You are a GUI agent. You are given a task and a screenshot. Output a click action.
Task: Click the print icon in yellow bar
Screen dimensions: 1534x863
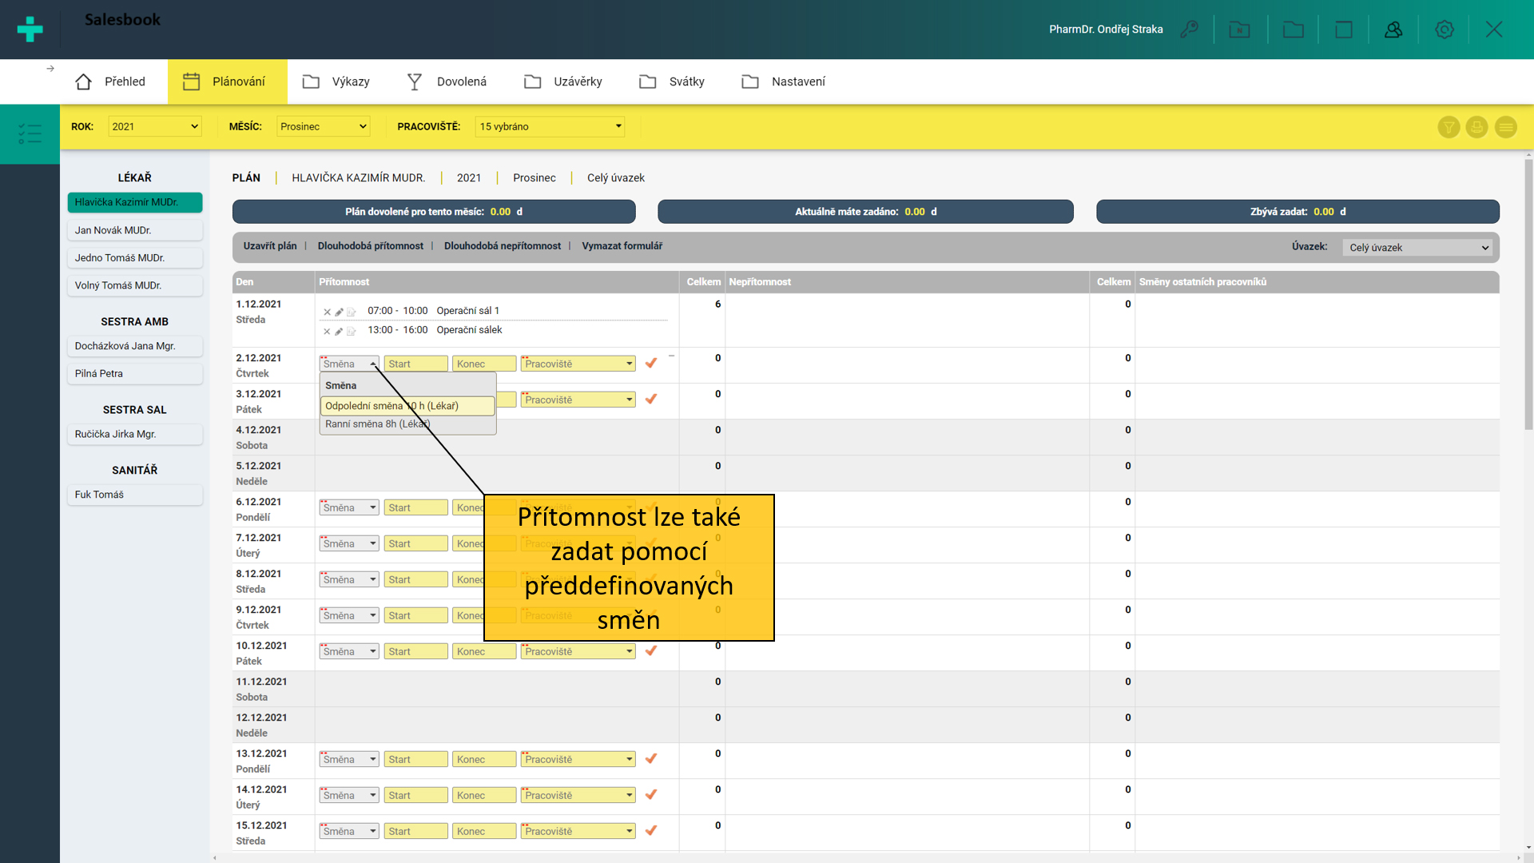point(1476,127)
